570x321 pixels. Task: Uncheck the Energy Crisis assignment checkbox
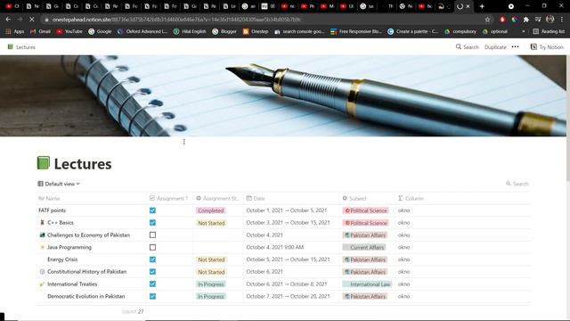[x=152, y=259]
